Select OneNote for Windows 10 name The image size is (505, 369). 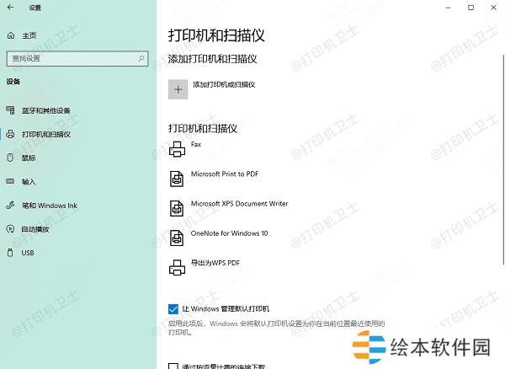click(229, 233)
